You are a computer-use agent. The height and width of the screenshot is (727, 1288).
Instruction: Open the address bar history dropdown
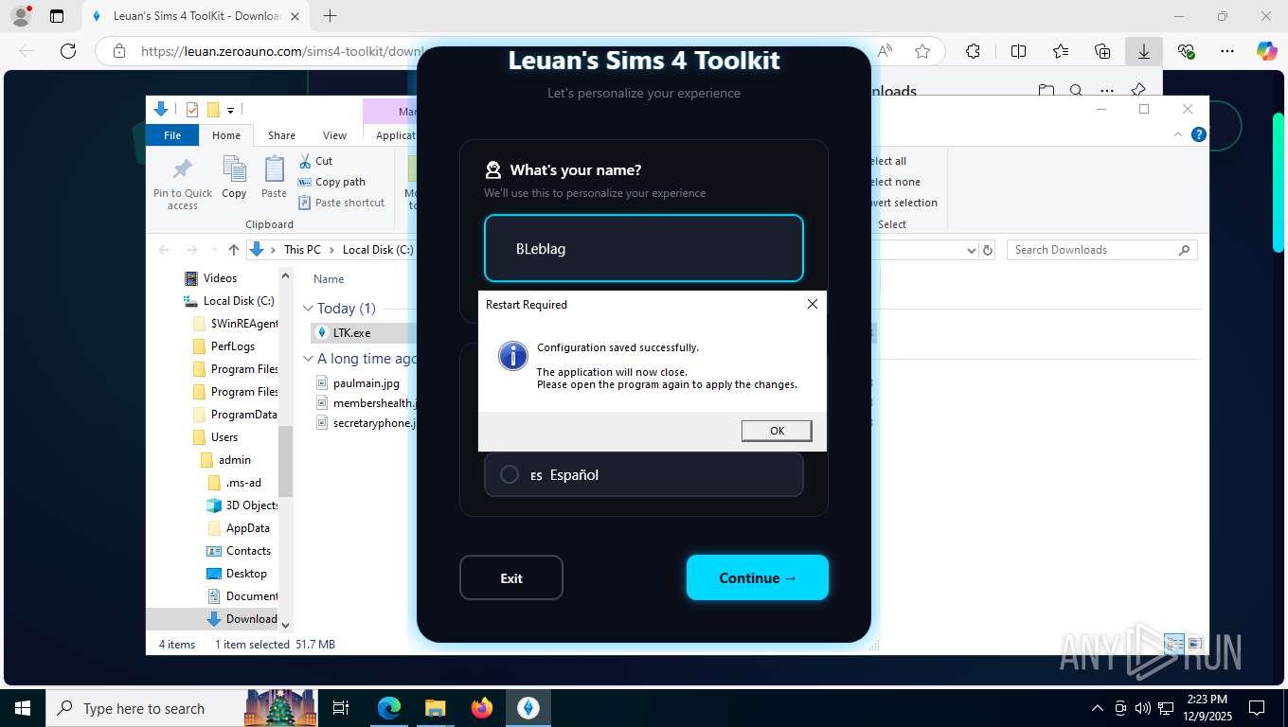(971, 250)
